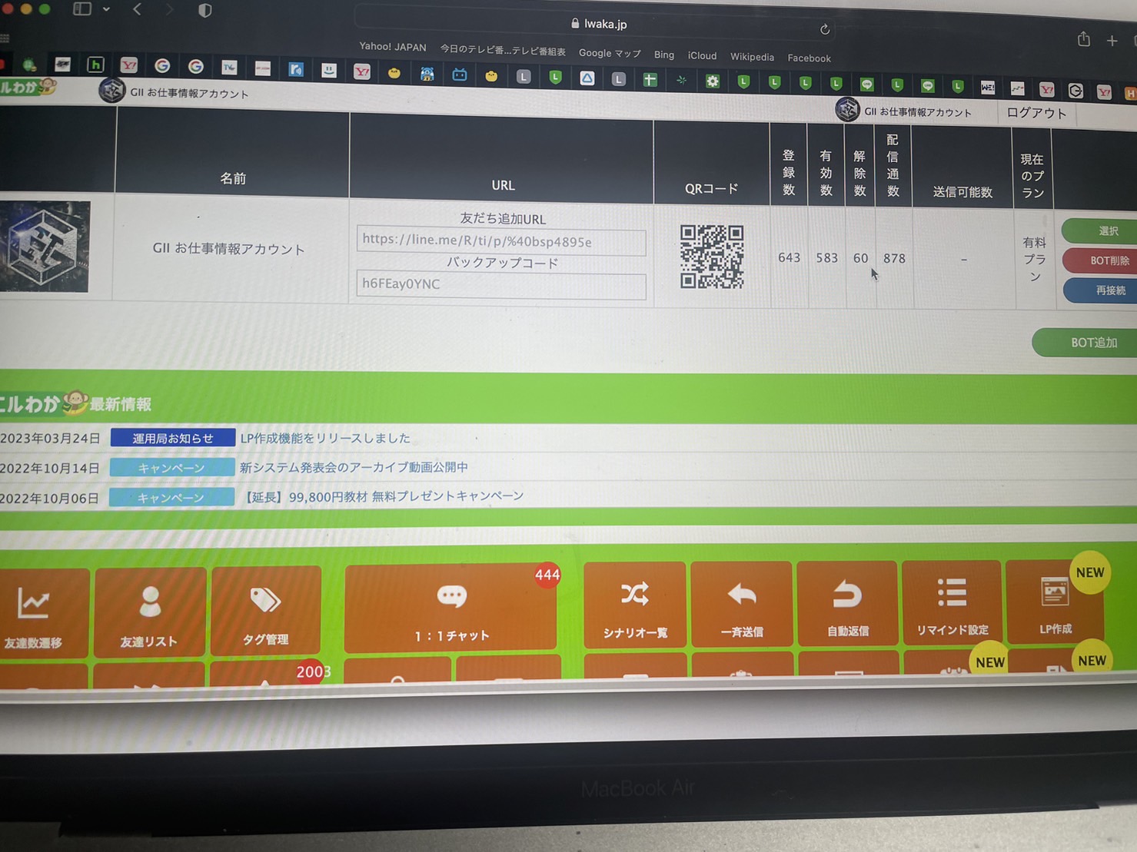Open Bing bookmark

(x=664, y=55)
